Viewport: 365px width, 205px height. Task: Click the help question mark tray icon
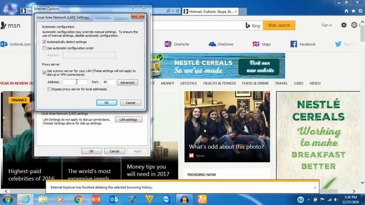[x=301, y=199]
